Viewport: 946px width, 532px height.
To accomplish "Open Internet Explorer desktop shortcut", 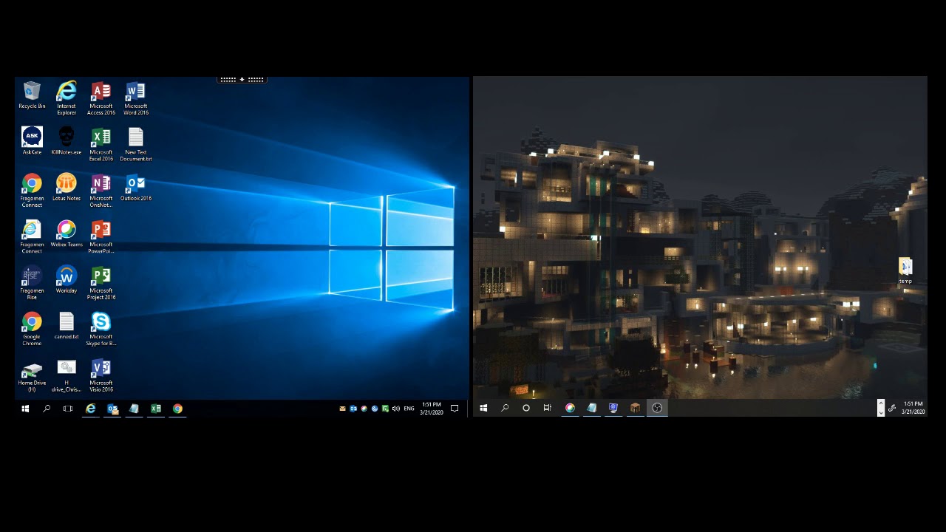I will pos(67,98).
